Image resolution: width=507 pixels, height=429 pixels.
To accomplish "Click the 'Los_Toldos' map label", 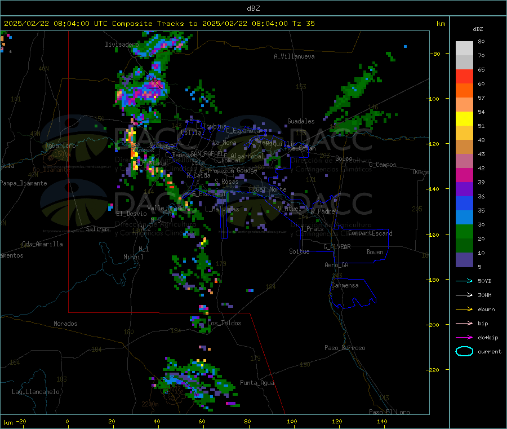I will point(224,323).
